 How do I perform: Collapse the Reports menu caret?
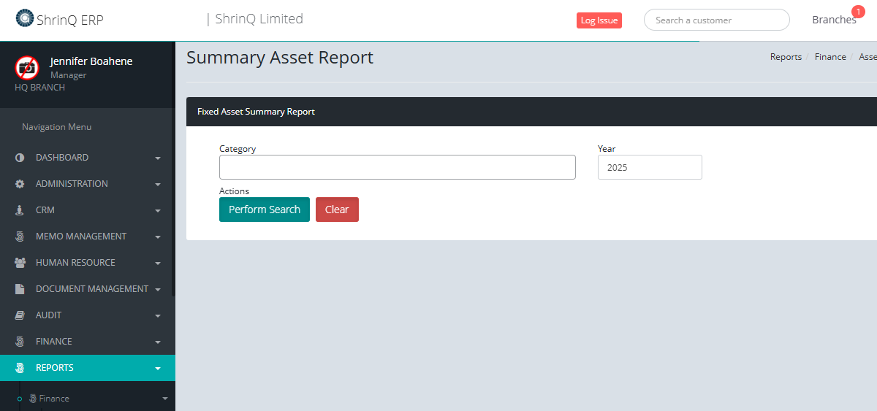point(158,369)
